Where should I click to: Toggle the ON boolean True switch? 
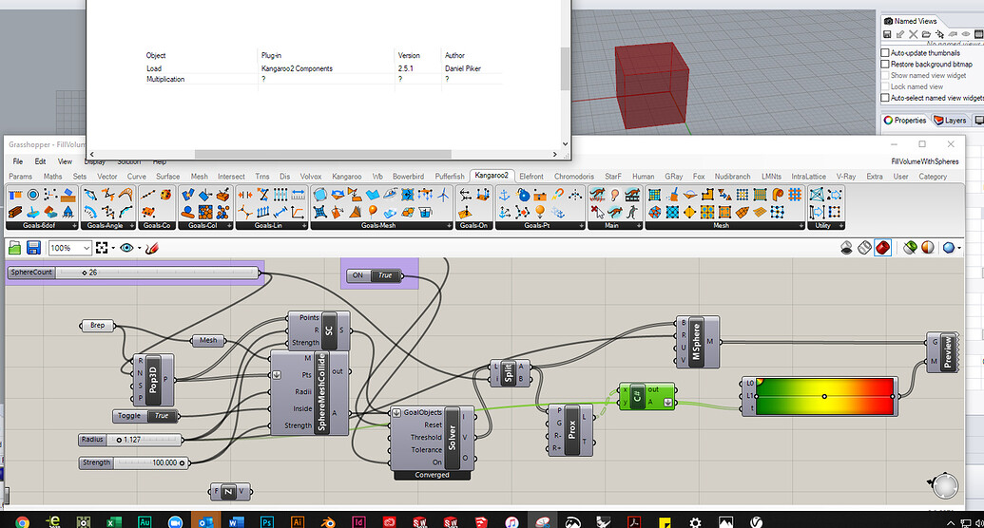click(x=384, y=275)
